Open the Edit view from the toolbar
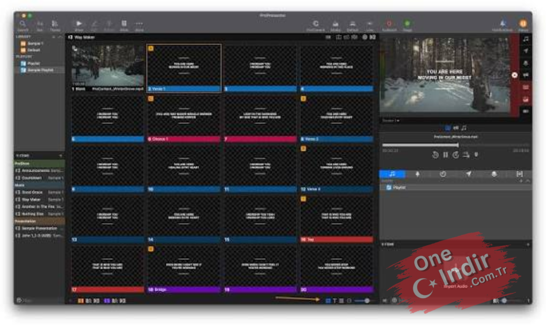 click(x=94, y=25)
